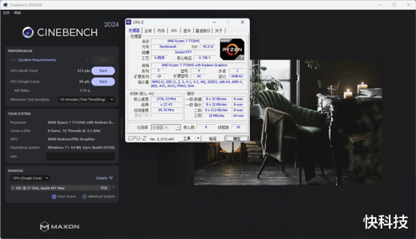Open ranking Details filter
Screen dimensions: 416x239
[x=105, y=178]
